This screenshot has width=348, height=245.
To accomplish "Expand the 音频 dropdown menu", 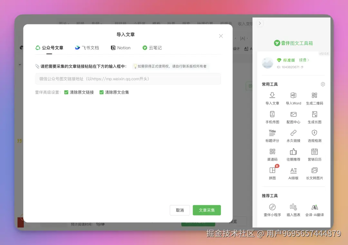I will (x=95, y=24).
